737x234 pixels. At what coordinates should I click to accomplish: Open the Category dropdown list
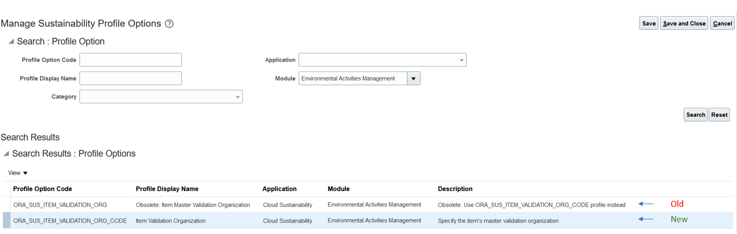tap(161, 97)
